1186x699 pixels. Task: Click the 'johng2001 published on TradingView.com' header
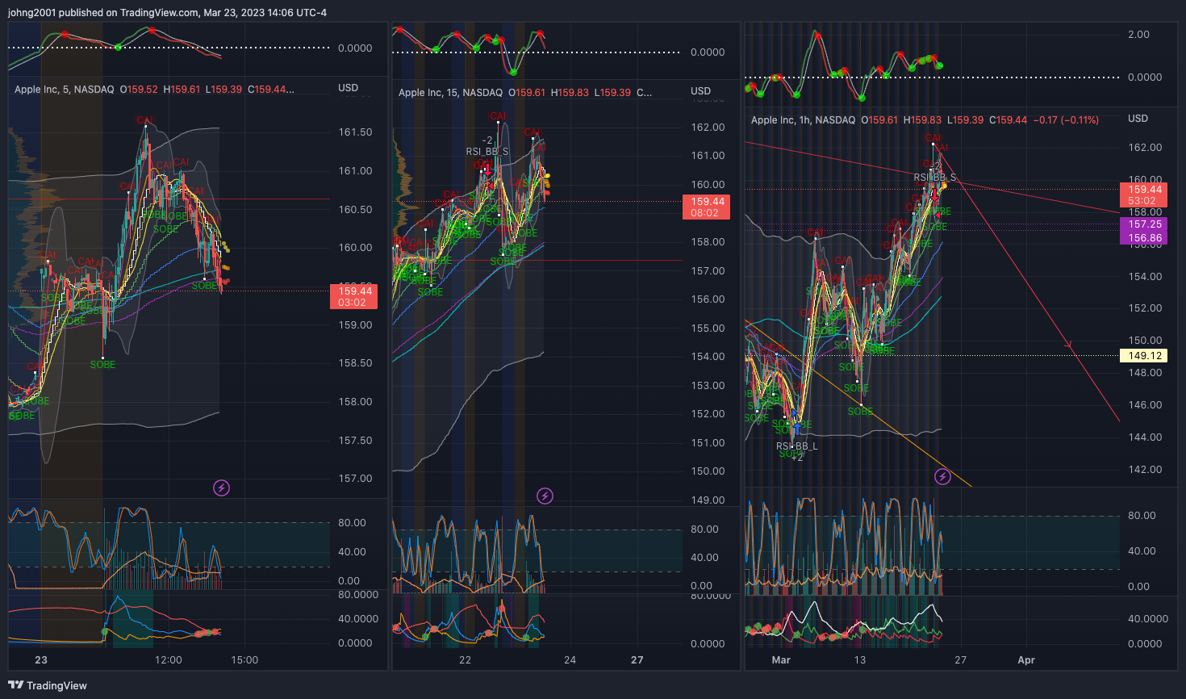102,12
